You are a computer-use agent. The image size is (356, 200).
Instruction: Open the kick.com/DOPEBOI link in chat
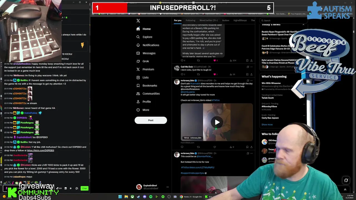tap(41, 151)
